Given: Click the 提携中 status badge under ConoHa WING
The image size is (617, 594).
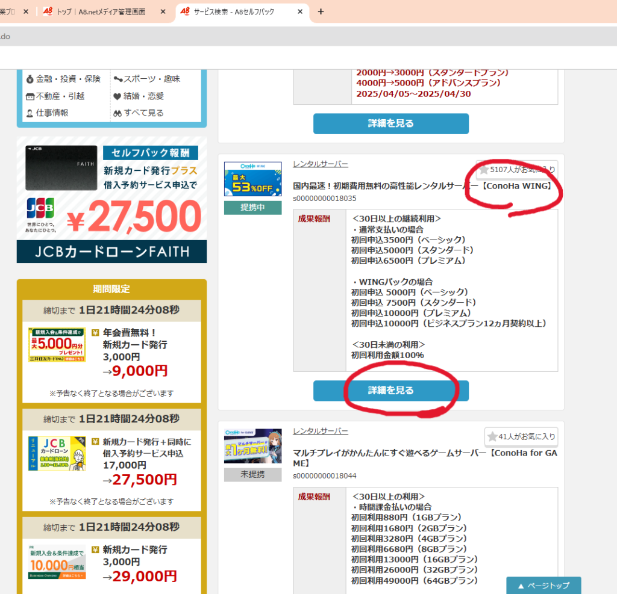Looking at the screenshot, I should tap(253, 208).
